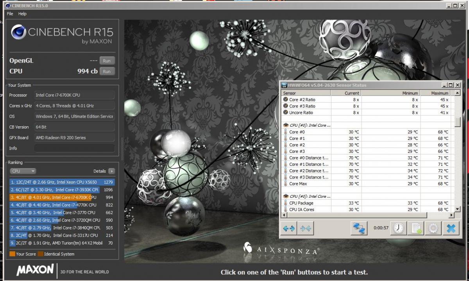Click the Processor value 'Intel Core i7-6700K CPU'
The height and width of the screenshot is (281, 469).
pos(75,95)
